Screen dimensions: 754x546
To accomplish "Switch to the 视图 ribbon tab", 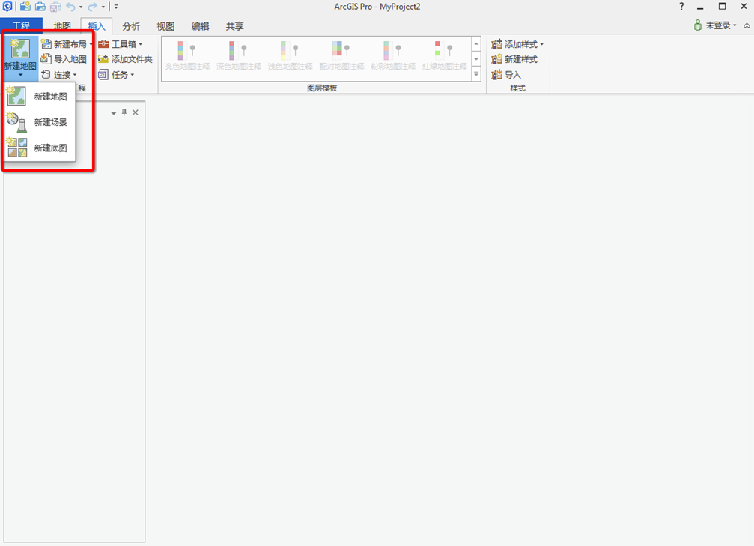I will 165,26.
